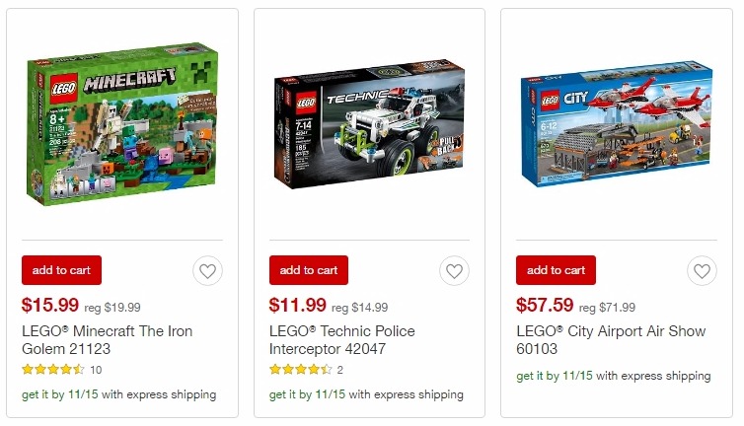Add Technic Police Interceptor to cart
Screen dimensions: 744x426
pos(309,270)
